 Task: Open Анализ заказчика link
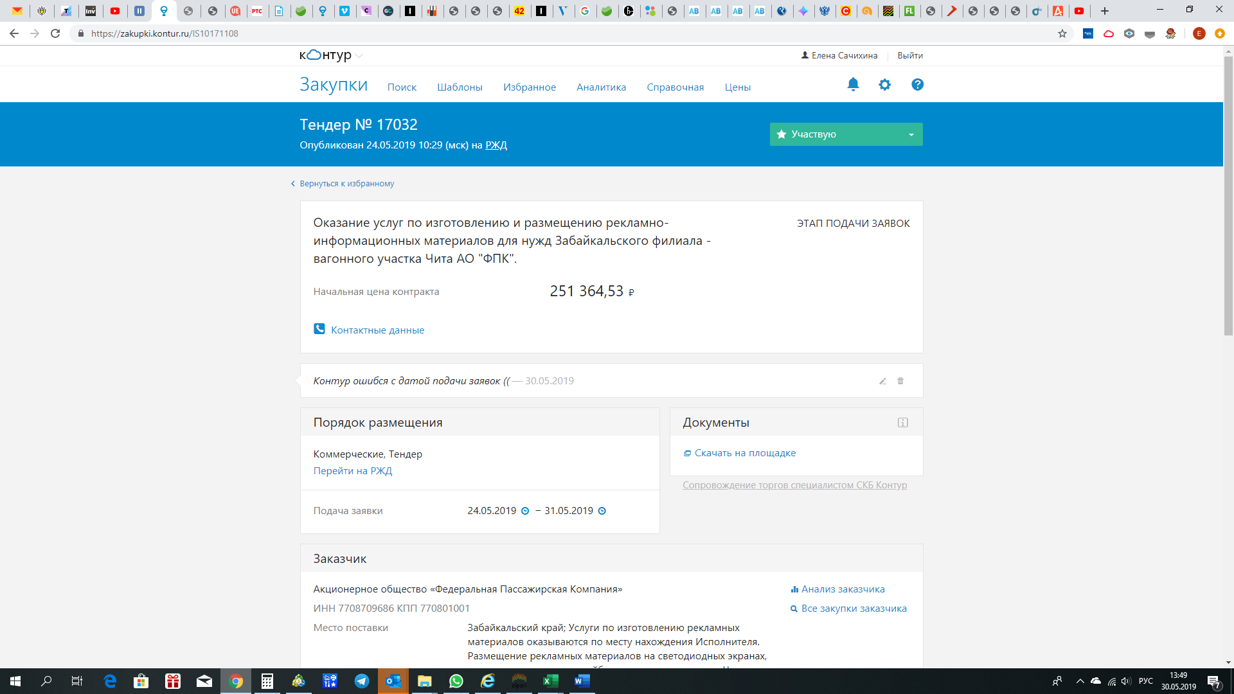(x=843, y=589)
